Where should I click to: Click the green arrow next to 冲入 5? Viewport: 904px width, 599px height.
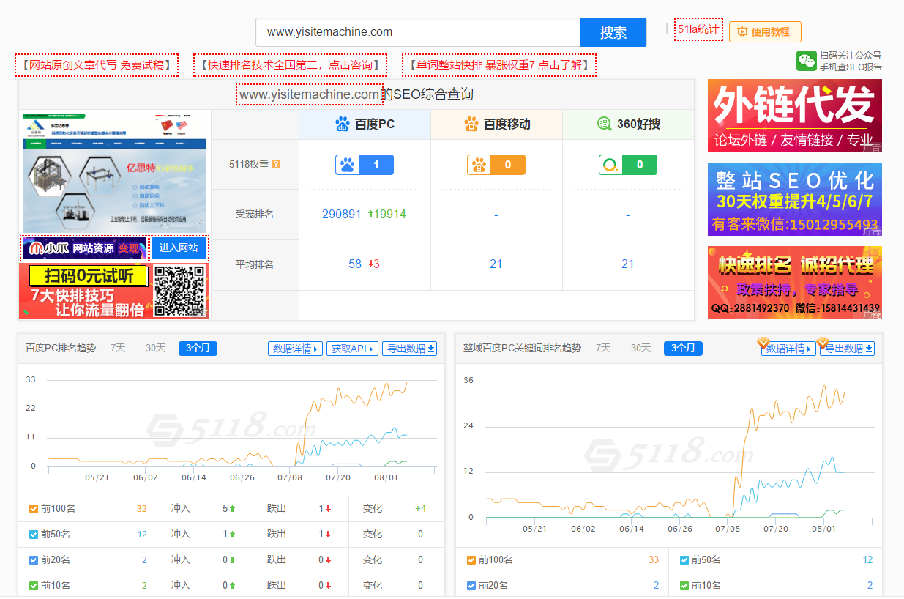pyautogui.click(x=232, y=508)
